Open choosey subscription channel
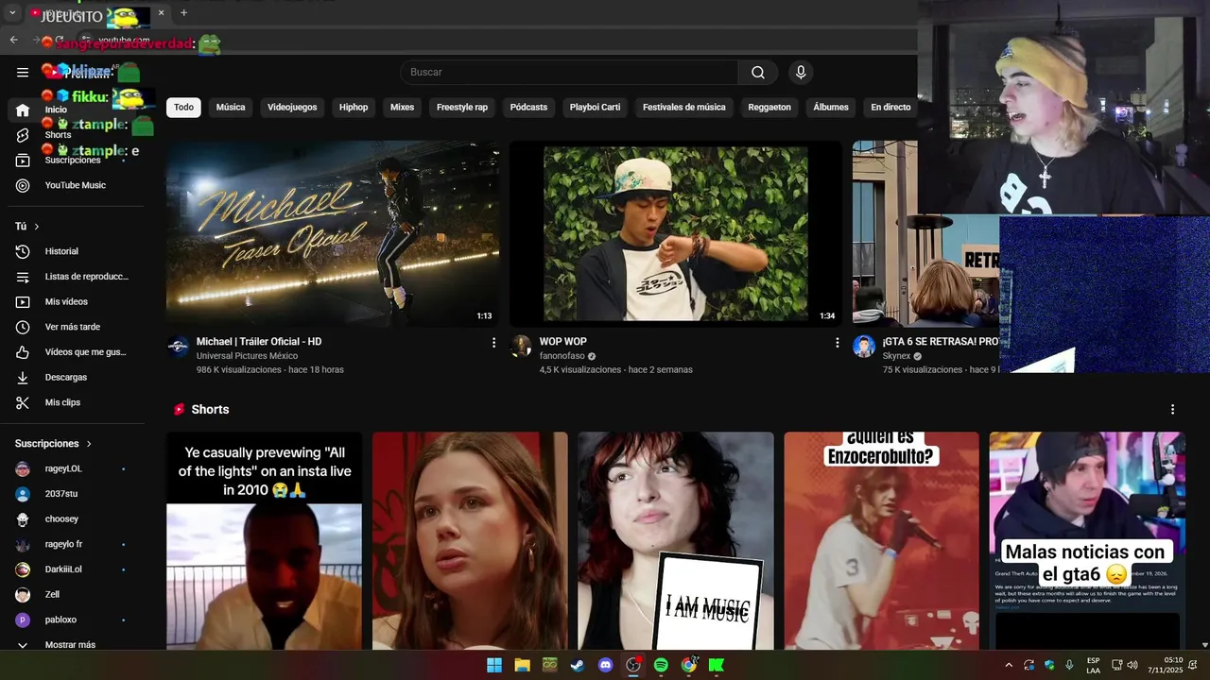Image resolution: width=1210 pixels, height=680 pixels. pyautogui.click(x=76, y=518)
